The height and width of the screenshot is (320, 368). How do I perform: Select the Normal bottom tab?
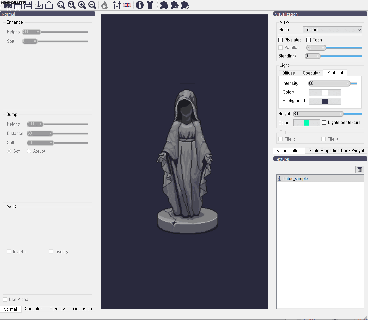pos(10,309)
